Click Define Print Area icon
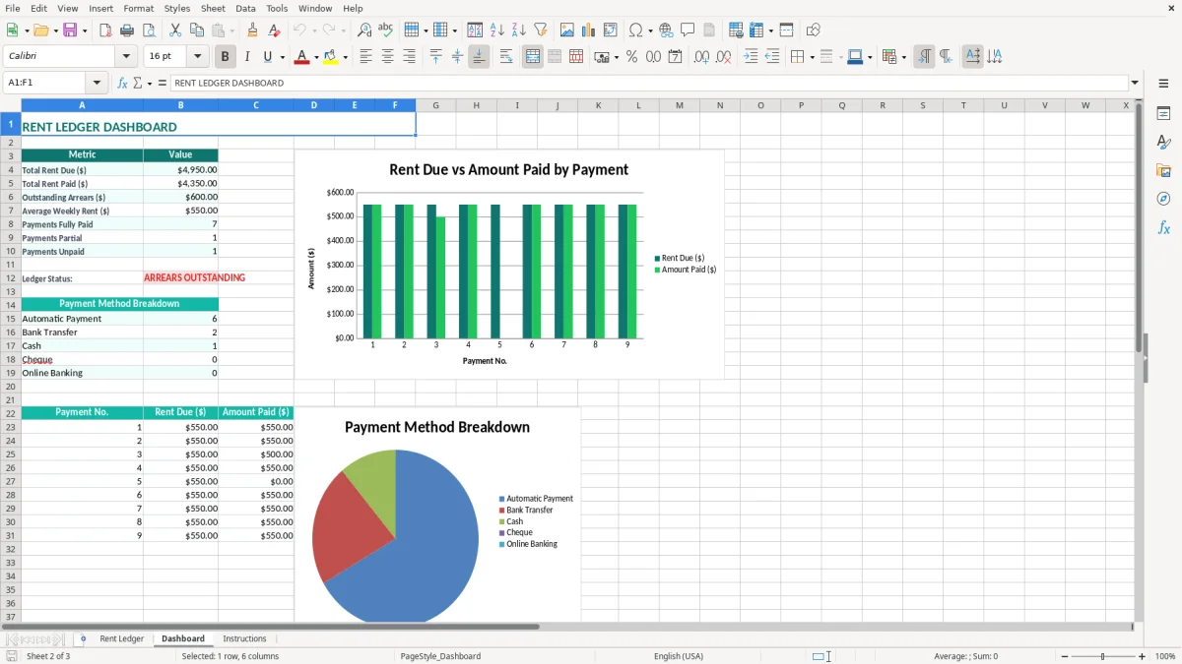This screenshot has height=664, width=1182. (x=736, y=30)
